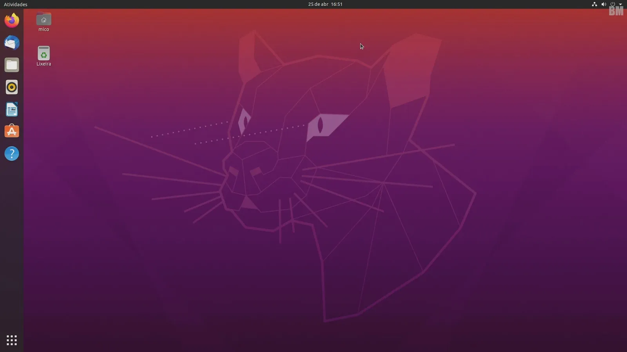Click the speaker volume icon
This screenshot has width=627, height=352.
tap(603, 4)
